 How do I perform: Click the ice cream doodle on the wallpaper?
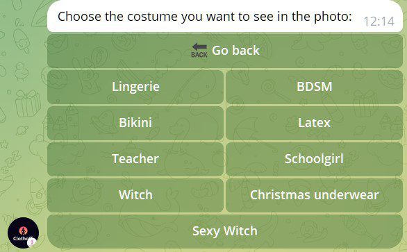click(22, 41)
